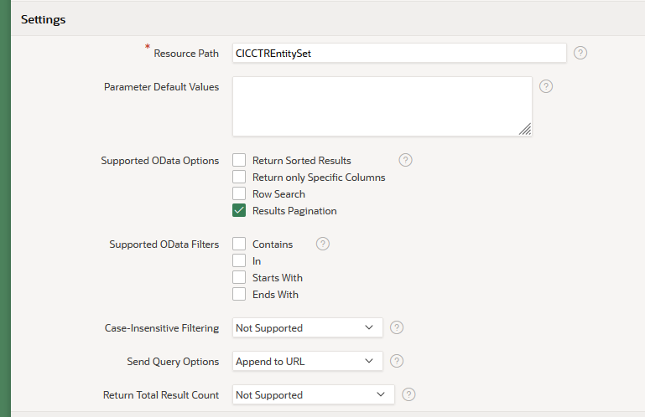
Task: Click the Case-Insensitive Filtering label
Action: click(162, 328)
